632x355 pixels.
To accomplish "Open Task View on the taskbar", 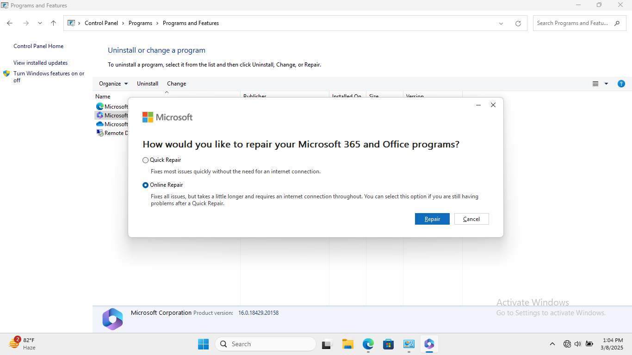I will tap(328, 344).
